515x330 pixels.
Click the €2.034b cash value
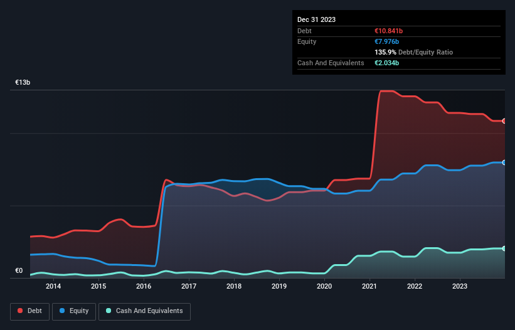pyautogui.click(x=386, y=63)
